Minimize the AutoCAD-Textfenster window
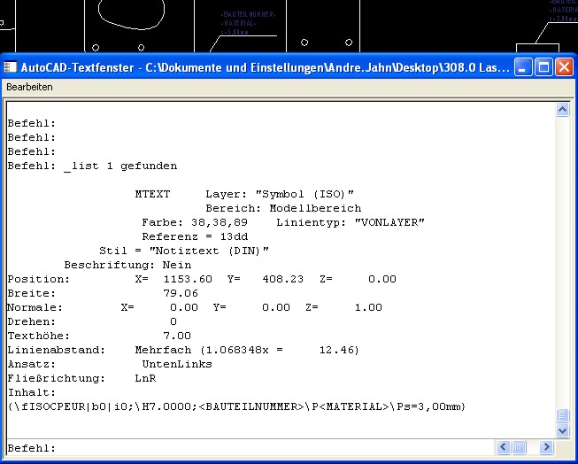578x464 pixels. click(523, 67)
